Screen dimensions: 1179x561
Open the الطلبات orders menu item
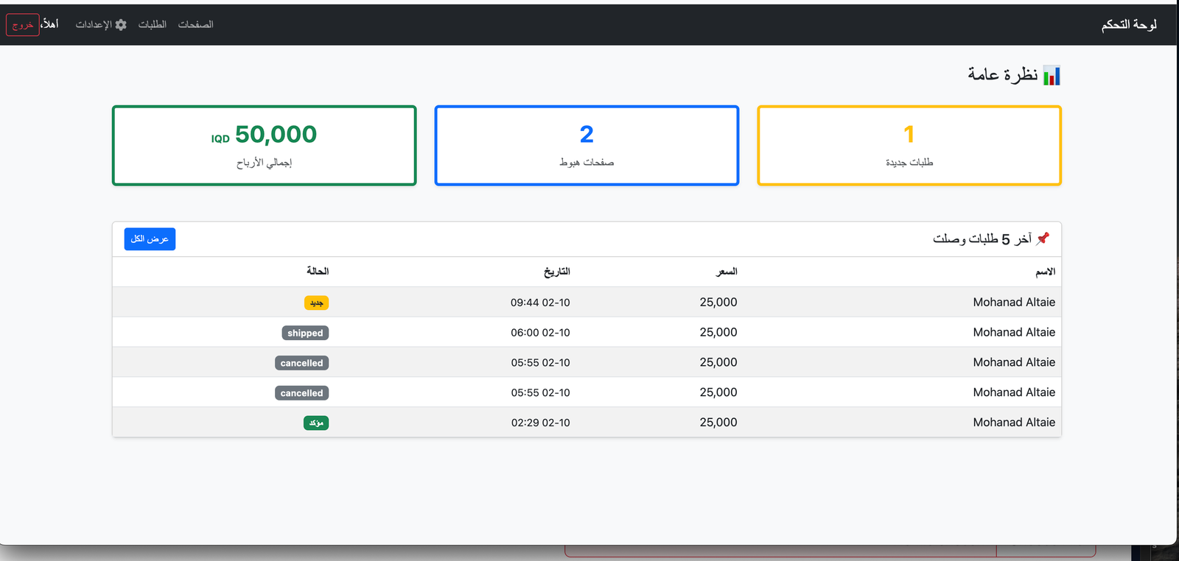153,25
